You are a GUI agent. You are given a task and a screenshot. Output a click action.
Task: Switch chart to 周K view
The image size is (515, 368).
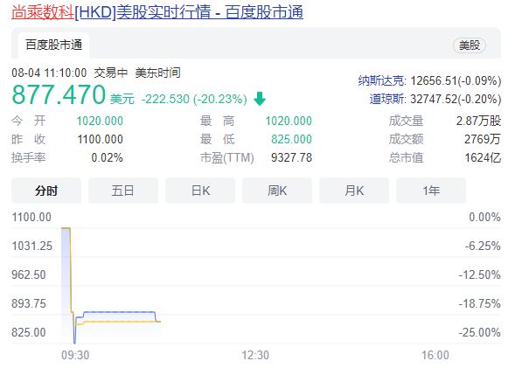[x=277, y=191]
